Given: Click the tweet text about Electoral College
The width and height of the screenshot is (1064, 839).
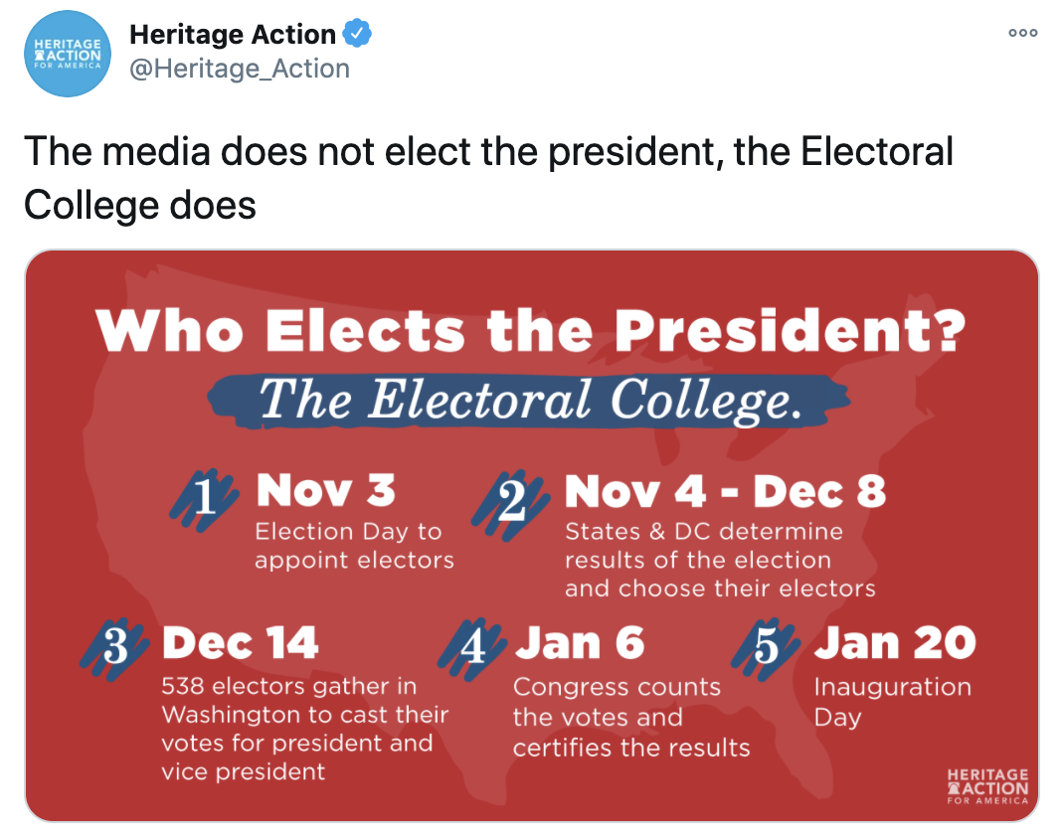Looking at the screenshot, I should (x=488, y=178).
